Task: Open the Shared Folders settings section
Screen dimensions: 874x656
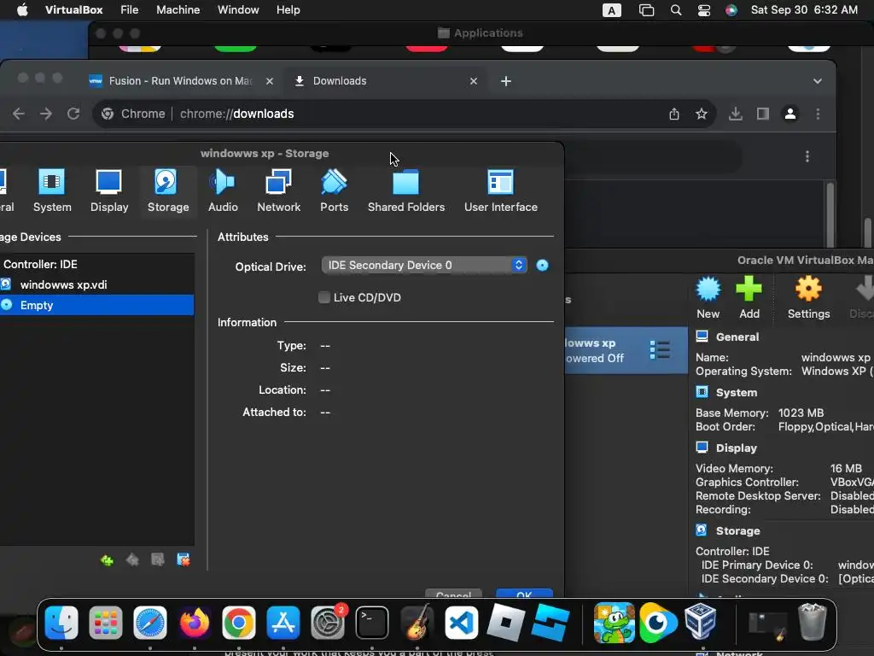Action: coord(405,190)
